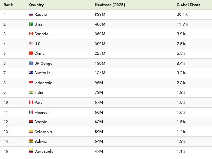This screenshot has width=212, height=159.
Task: Select the India country name
Action: tap(39, 93)
